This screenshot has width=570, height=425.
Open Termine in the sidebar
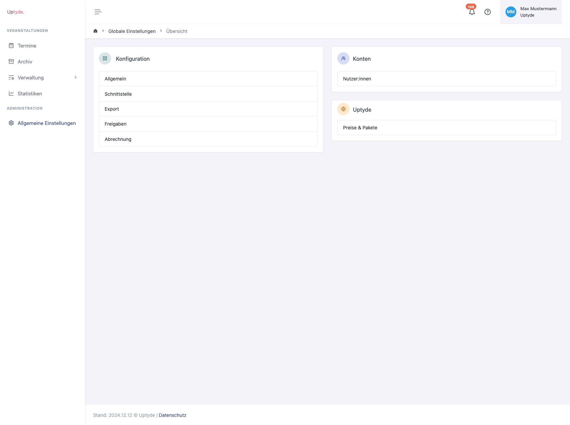click(27, 46)
